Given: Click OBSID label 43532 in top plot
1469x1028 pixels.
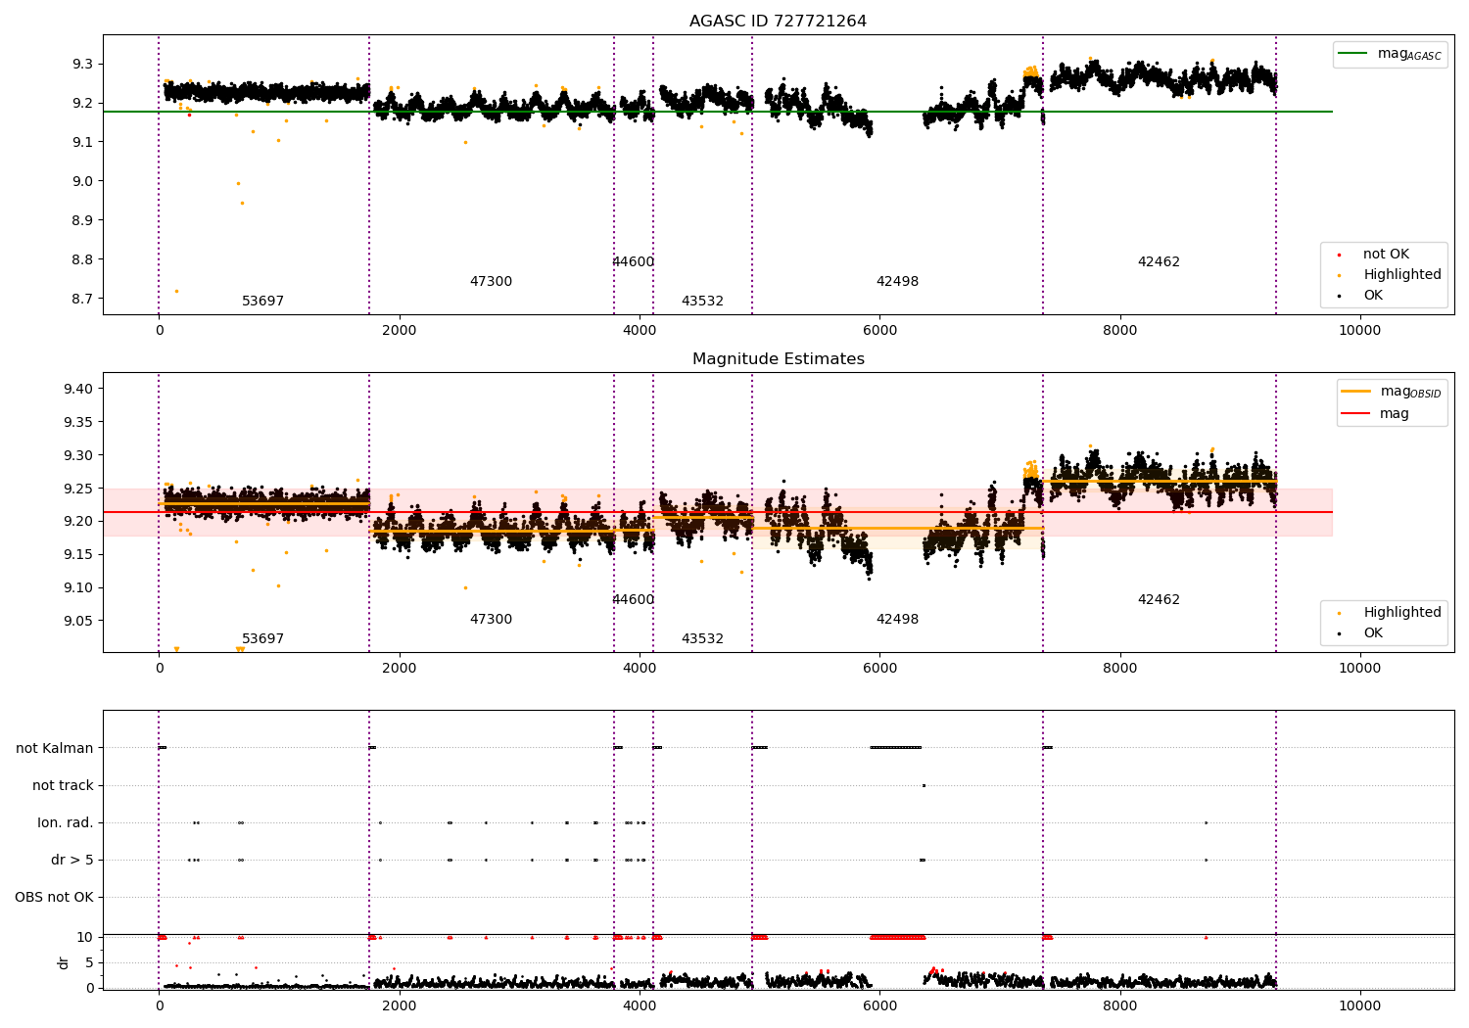Looking at the screenshot, I should pyautogui.click(x=702, y=301).
